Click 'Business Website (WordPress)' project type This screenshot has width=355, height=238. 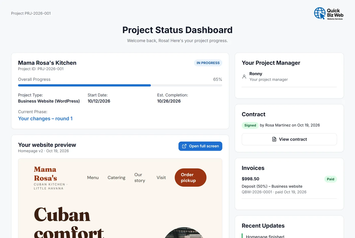pyautogui.click(x=49, y=101)
